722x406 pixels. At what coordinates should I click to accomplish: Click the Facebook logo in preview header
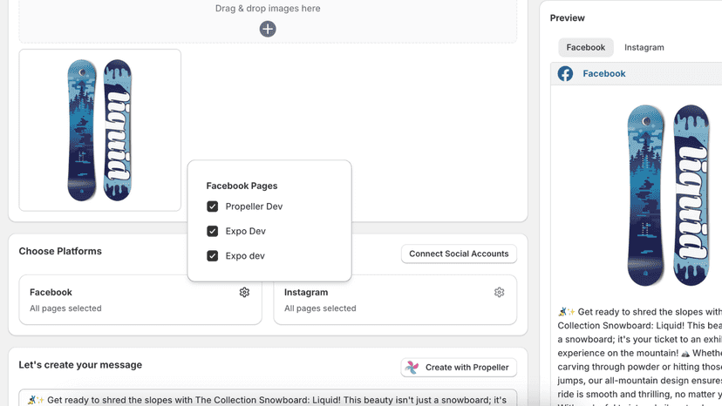(565, 74)
